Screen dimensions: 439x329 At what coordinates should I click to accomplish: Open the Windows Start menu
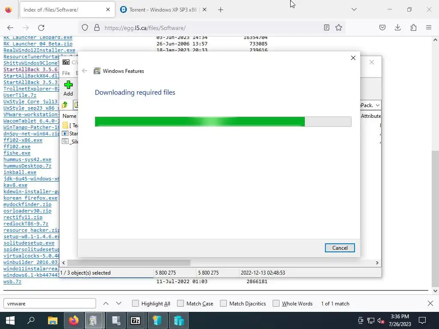click(x=10, y=320)
